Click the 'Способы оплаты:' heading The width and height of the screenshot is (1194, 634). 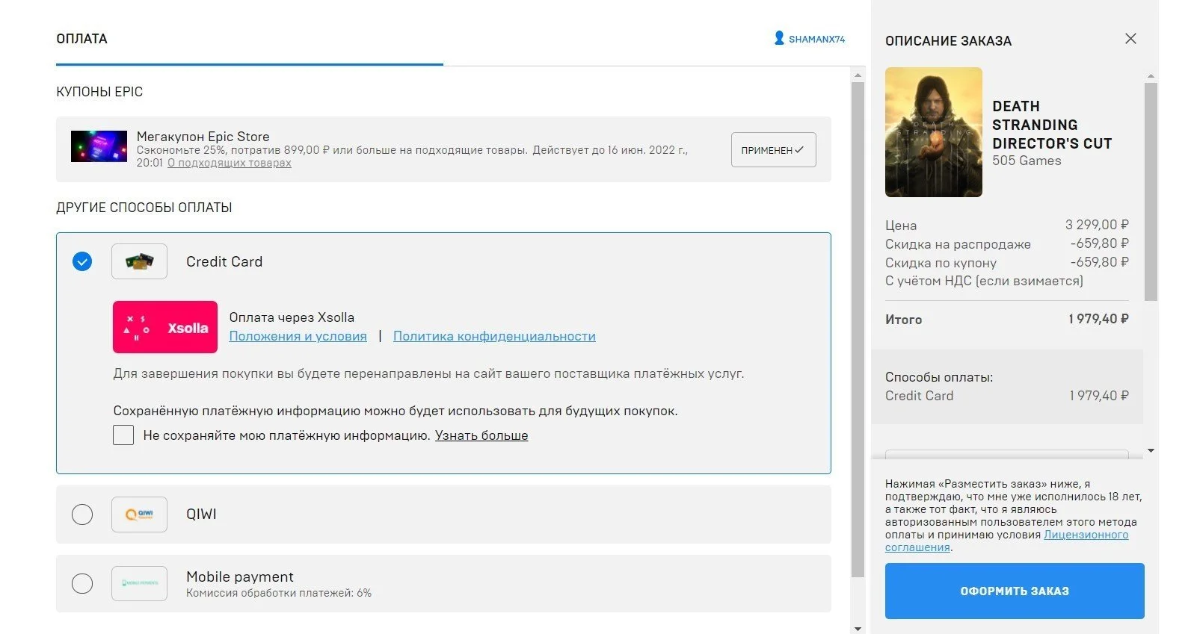939,377
